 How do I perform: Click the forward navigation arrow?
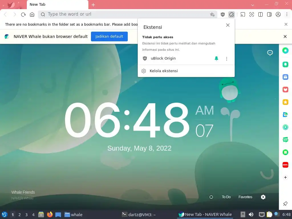[x=15, y=15]
